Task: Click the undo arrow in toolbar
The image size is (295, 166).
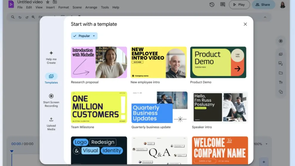Action: click(20, 17)
